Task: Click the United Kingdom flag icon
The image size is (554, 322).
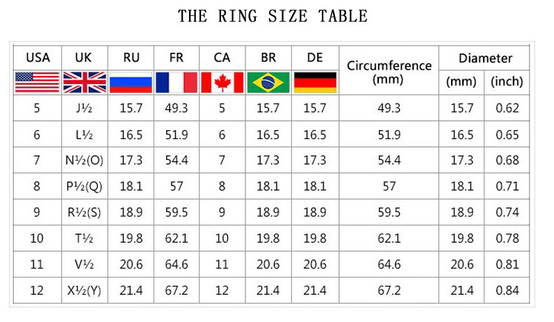Action: [83, 83]
